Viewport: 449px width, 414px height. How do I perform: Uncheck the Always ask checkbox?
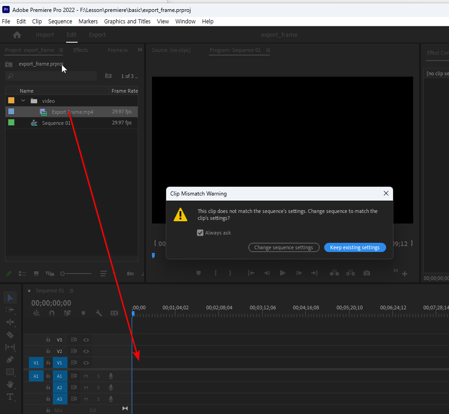pos(200,233)
